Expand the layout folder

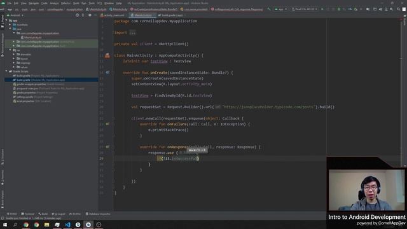[x=14, y=59]
